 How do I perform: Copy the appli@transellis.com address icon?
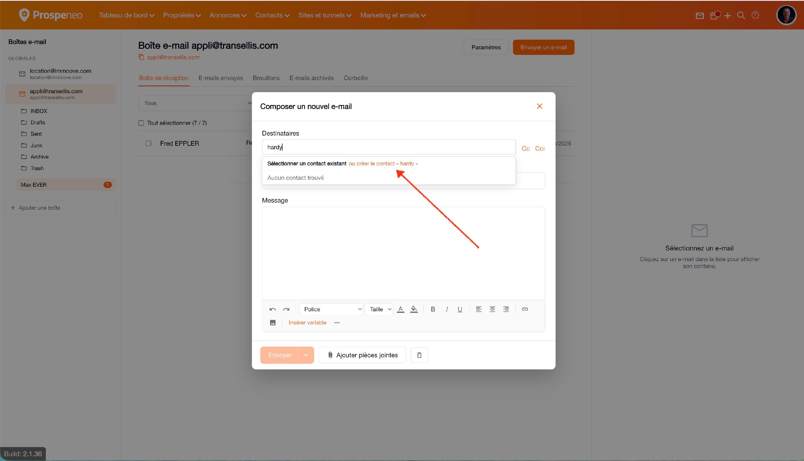point(141,57)
